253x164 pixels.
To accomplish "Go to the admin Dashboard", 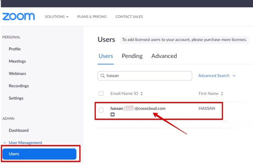I will [x=19, y=130].
